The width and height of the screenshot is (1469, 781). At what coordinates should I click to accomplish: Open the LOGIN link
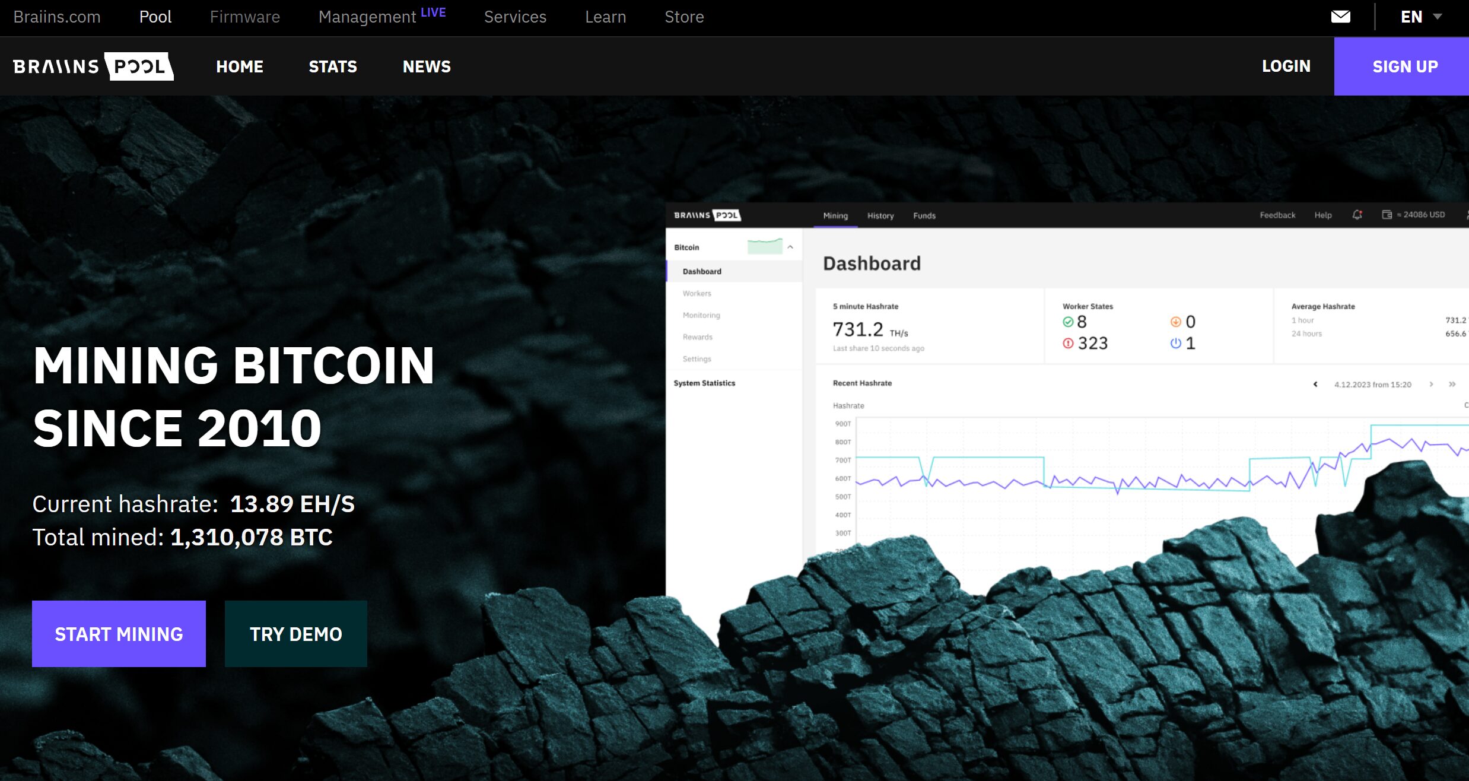click(1286, 66)
